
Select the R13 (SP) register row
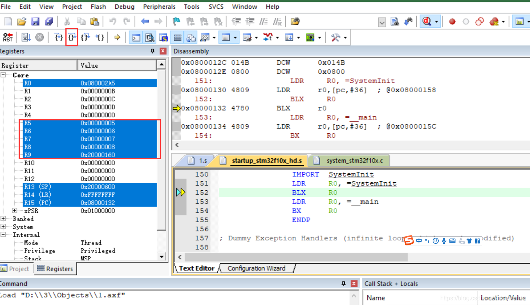(x=90, y=187)
